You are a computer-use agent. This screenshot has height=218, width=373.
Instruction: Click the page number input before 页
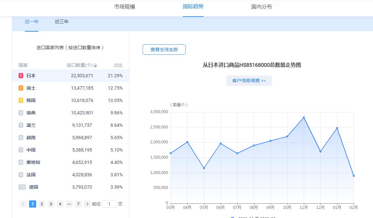pyautogui.click(x=110, y=204)
